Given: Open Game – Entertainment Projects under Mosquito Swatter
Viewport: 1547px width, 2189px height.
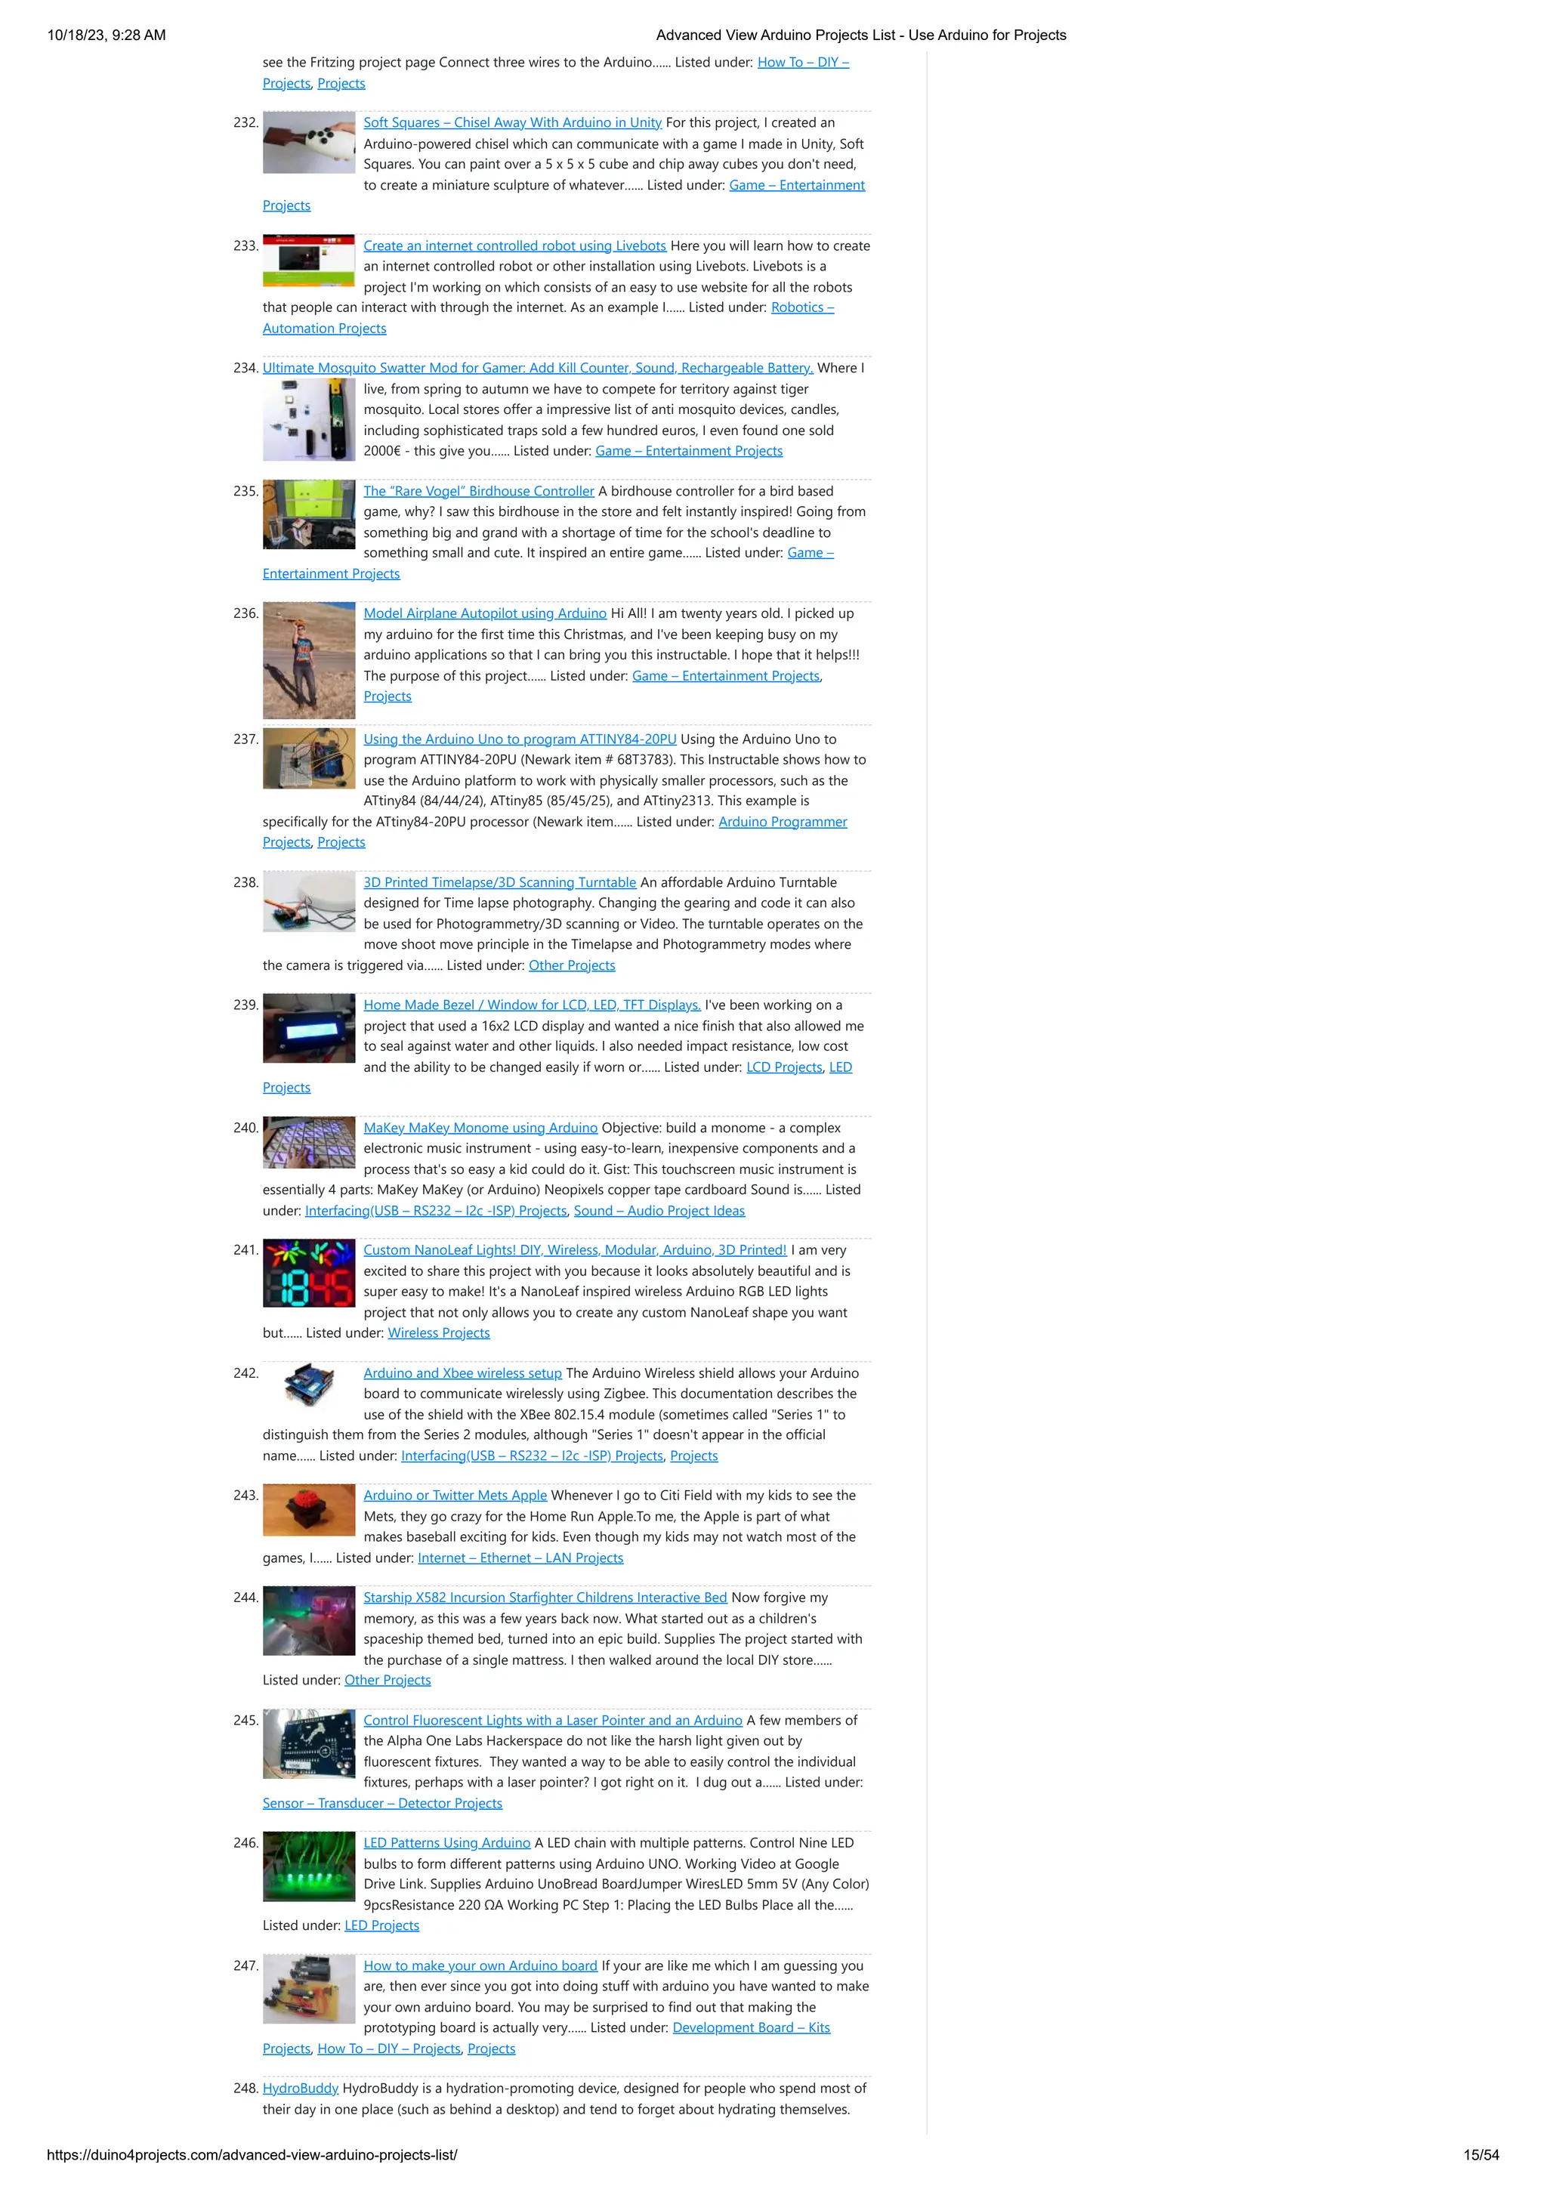Looking at the screenshot, I should (x=689, y=451).
